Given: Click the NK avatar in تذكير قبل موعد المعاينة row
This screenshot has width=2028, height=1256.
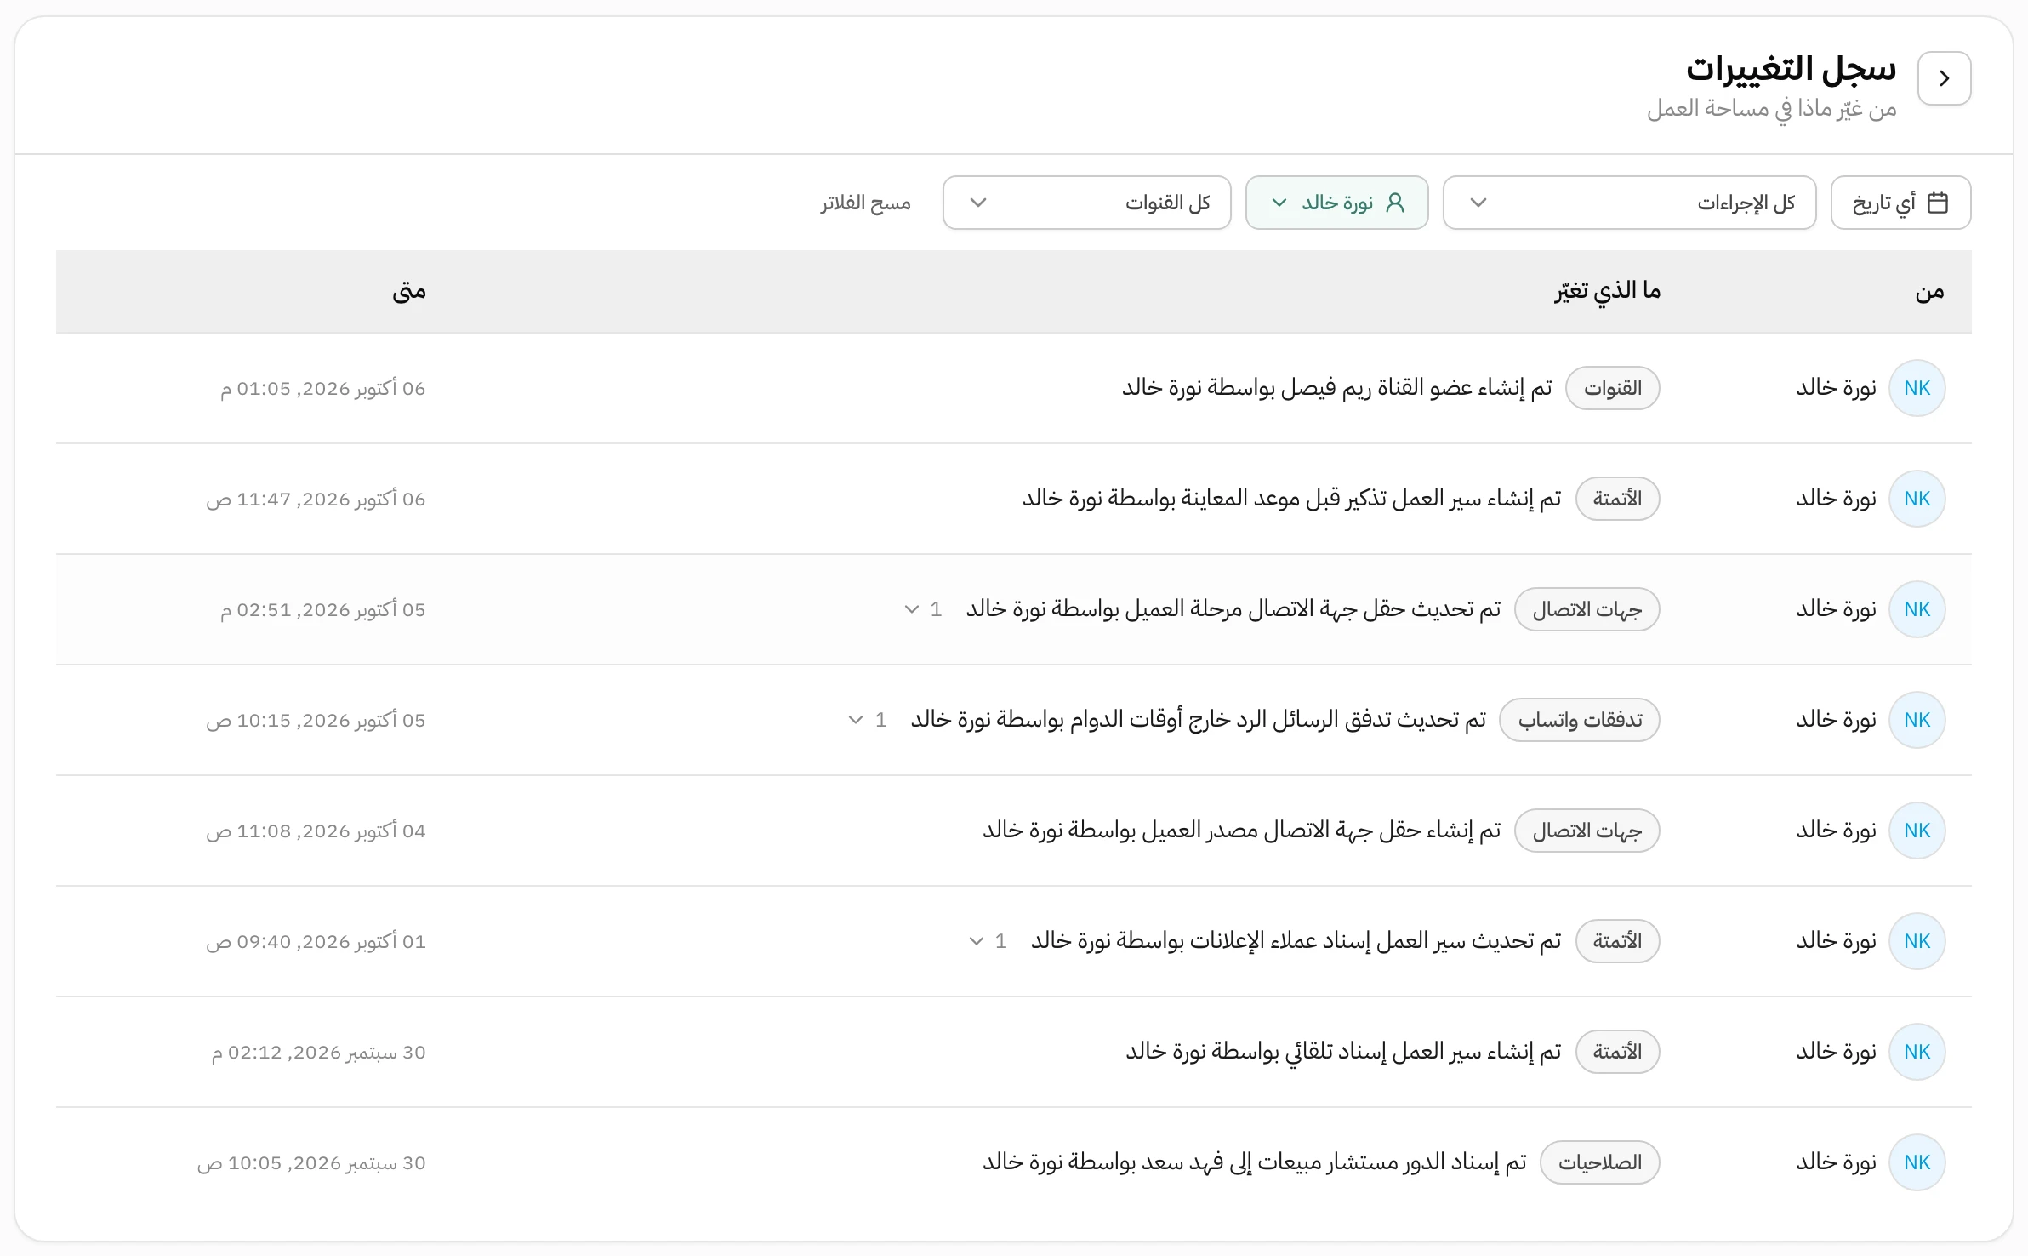Looking at the screenshot, I should tap(1917, 499).
